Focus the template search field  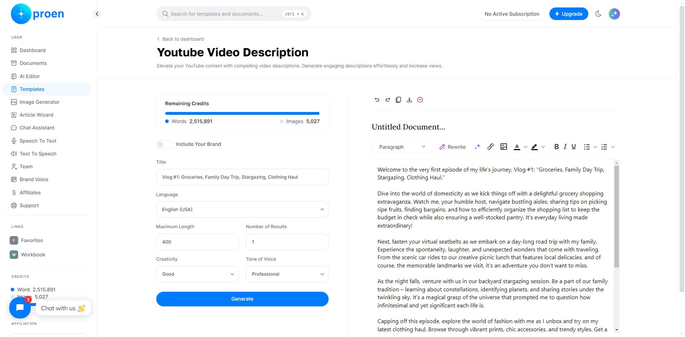click(x=234, y=14)
